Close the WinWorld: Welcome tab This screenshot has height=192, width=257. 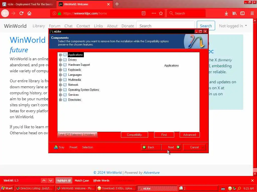pos(108,4)
